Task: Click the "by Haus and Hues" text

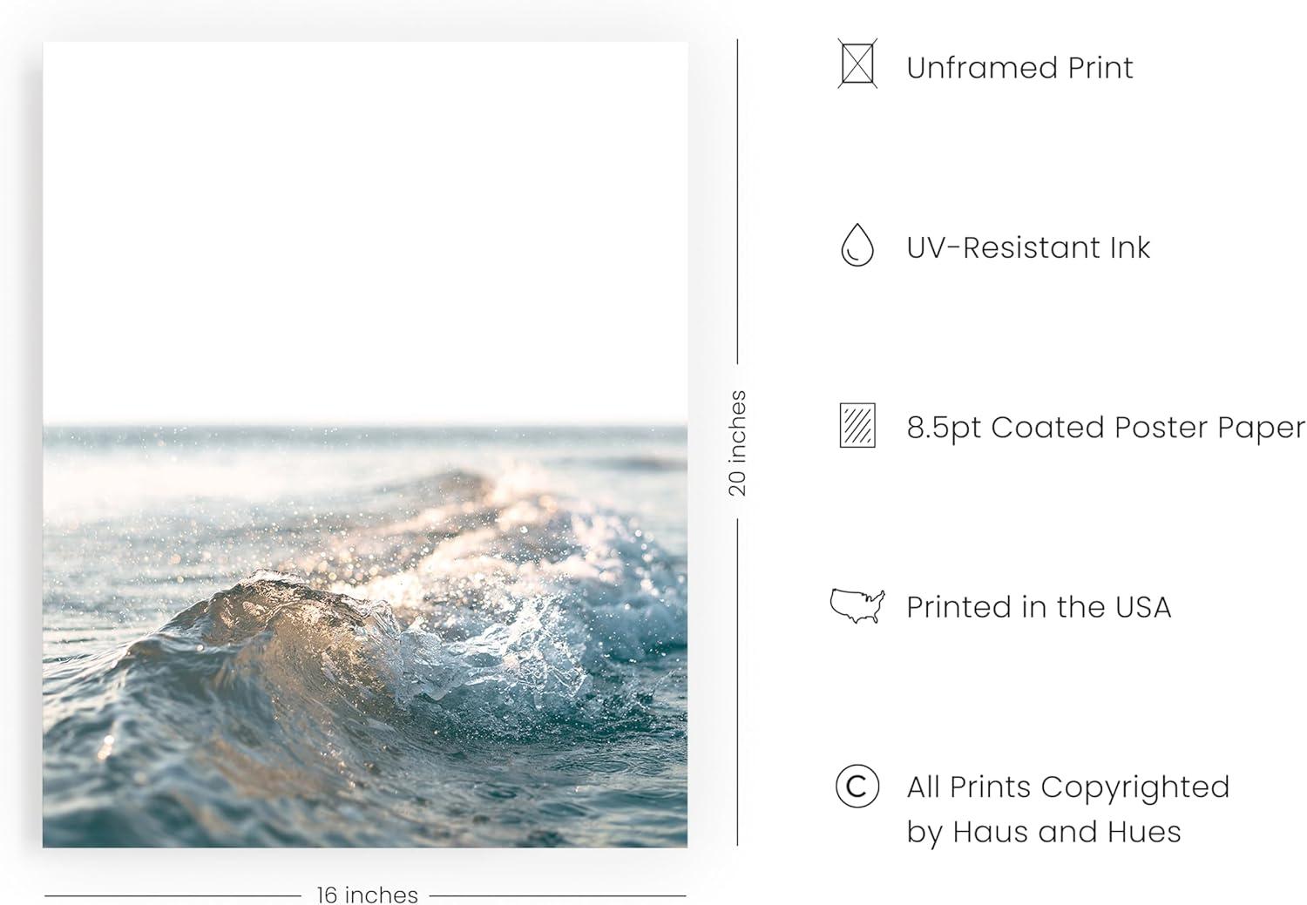Action: tap(1043, 832)
